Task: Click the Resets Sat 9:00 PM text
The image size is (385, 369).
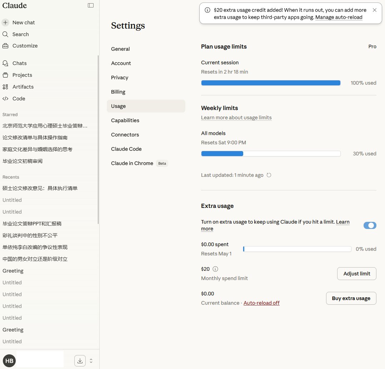Action: click(x=224, y=143)
